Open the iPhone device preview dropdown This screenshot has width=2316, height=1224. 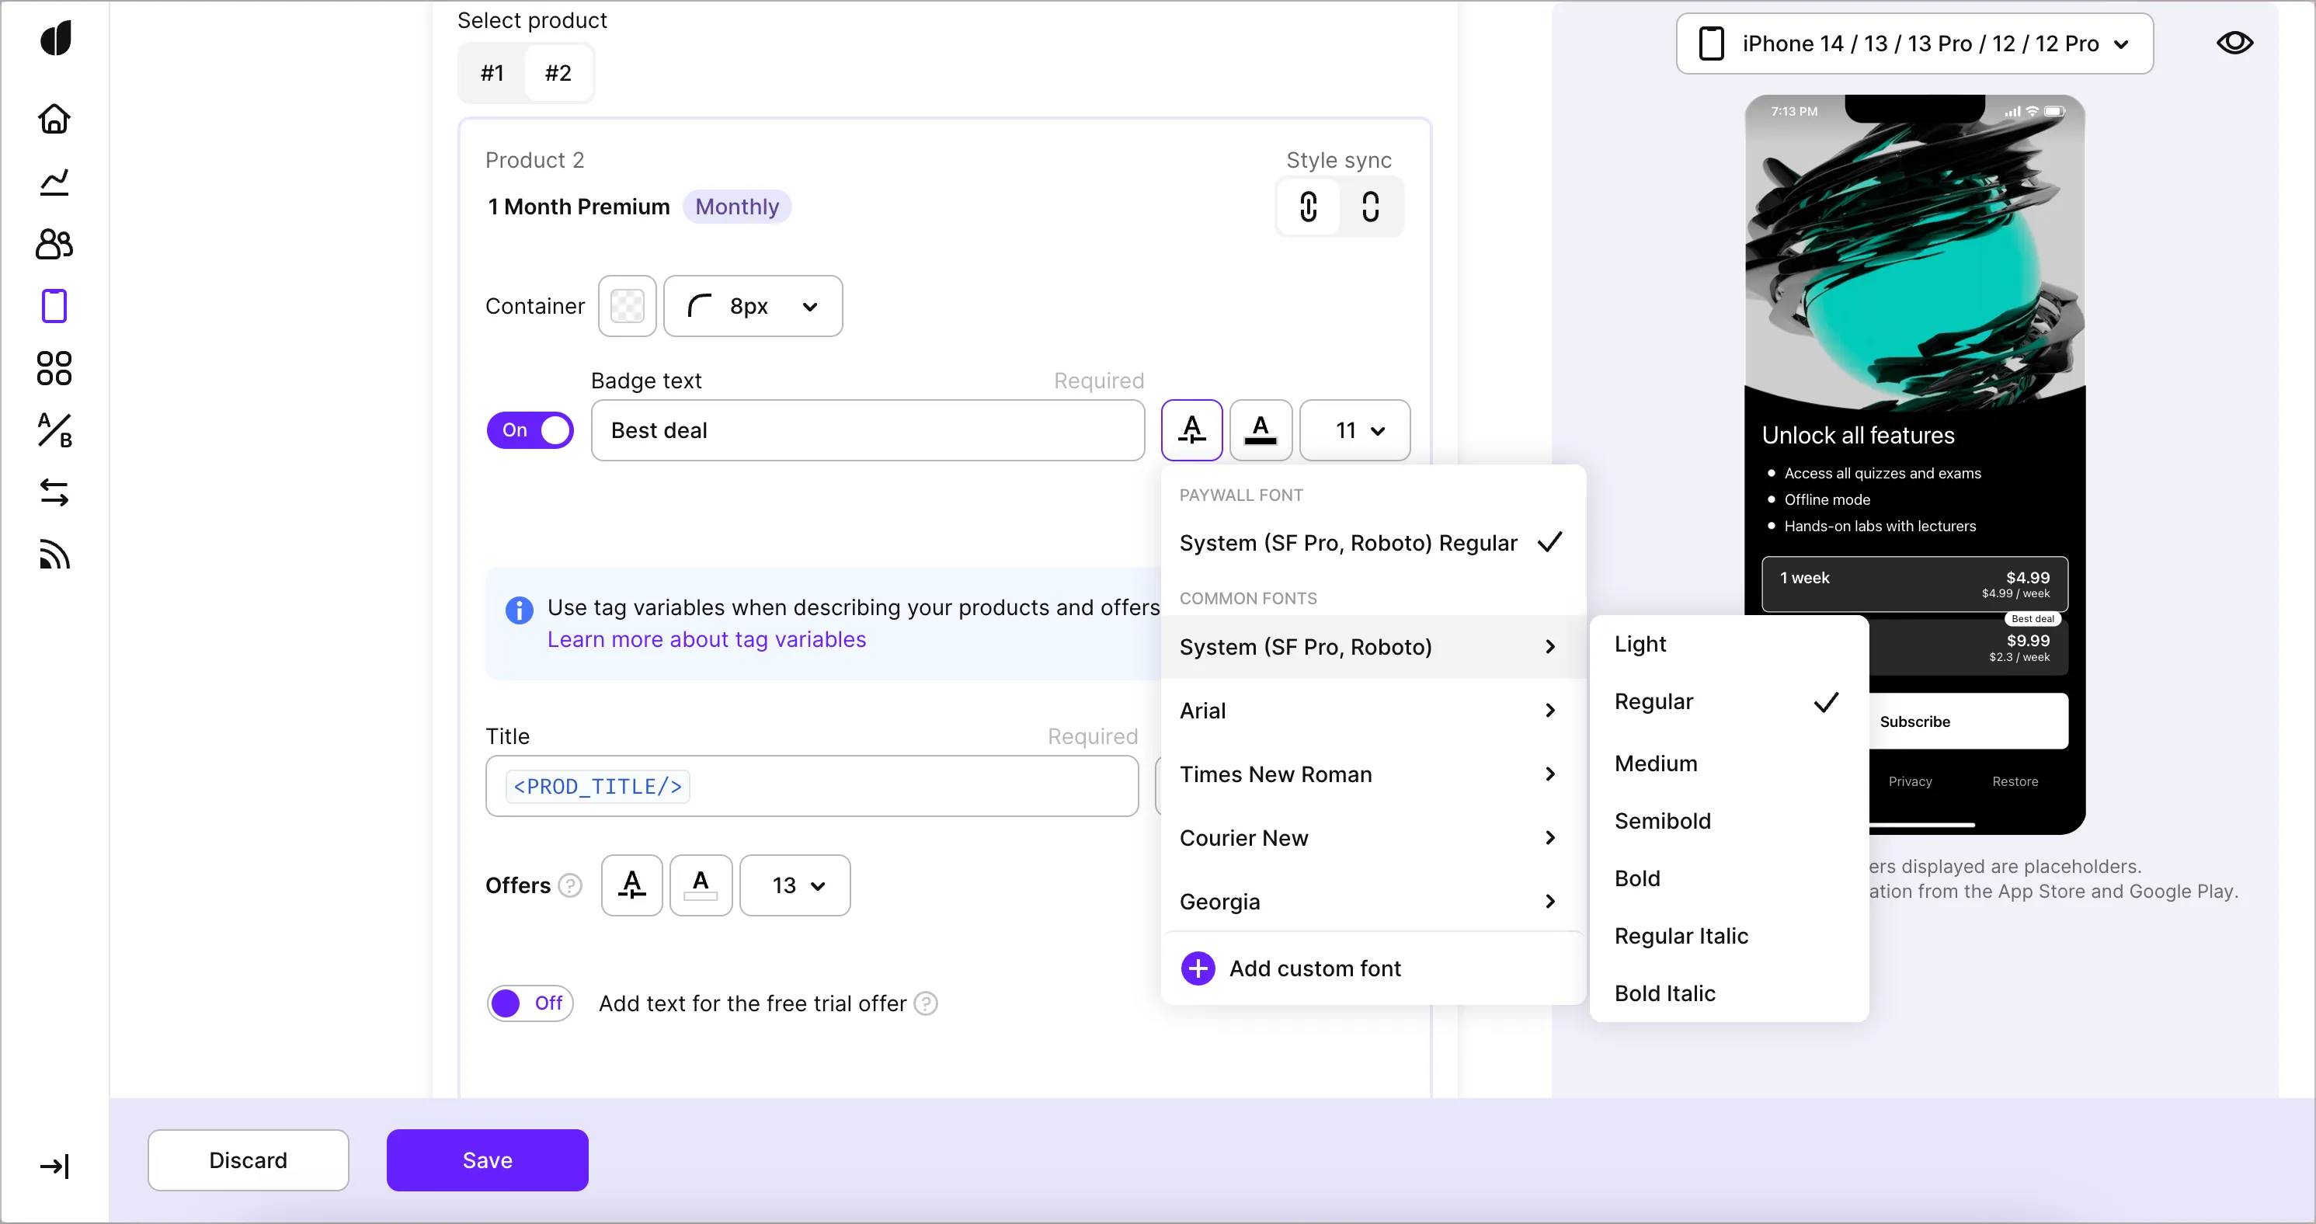(1913, 43)
